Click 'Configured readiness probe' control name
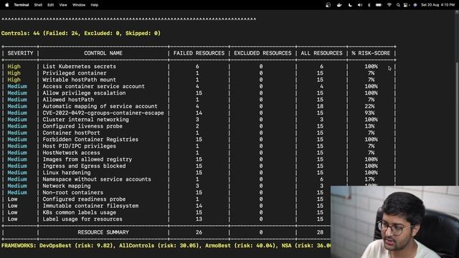 84,199
